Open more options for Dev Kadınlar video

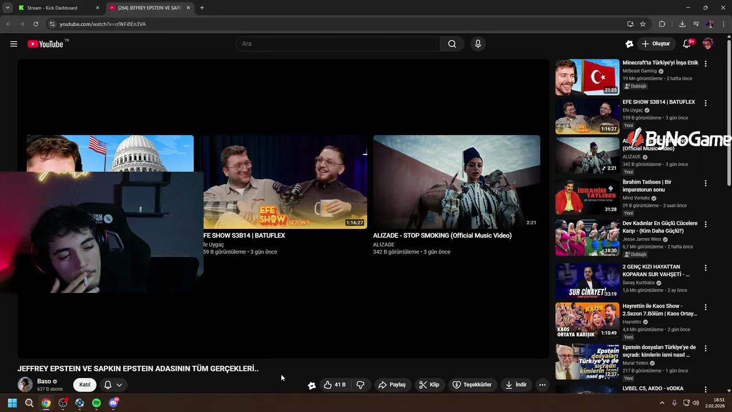(x=705, y=224)
